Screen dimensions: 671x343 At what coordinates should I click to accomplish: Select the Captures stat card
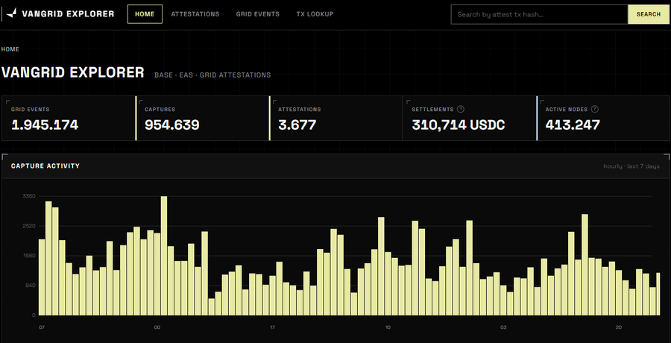click(x=202, y=119)
